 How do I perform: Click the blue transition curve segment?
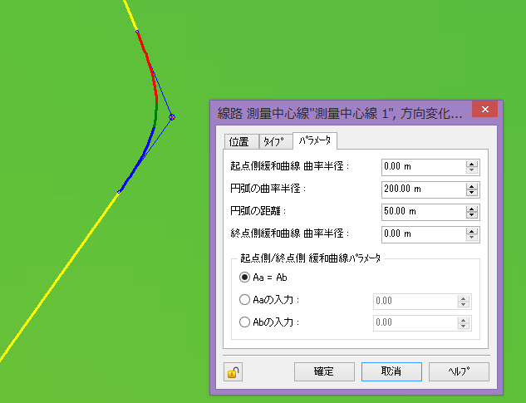pyautogui.click(x=140, y=158)
